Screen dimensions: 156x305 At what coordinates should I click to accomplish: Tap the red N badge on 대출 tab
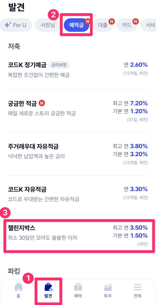(111, 21)
